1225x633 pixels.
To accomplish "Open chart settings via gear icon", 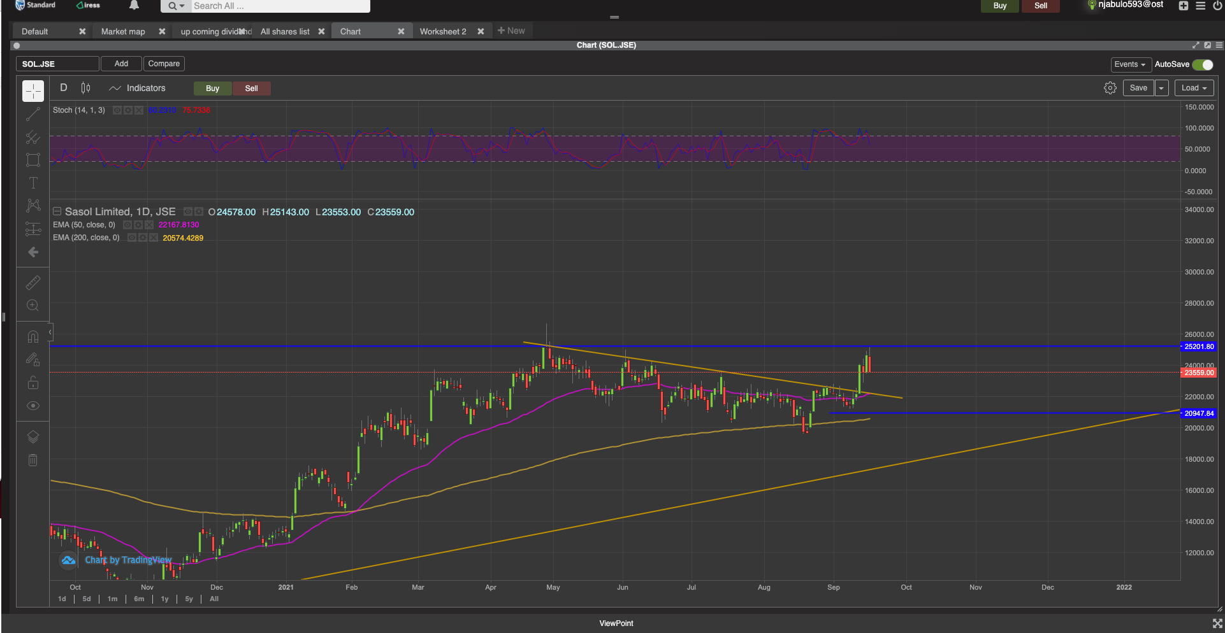I will point(1110,88).
